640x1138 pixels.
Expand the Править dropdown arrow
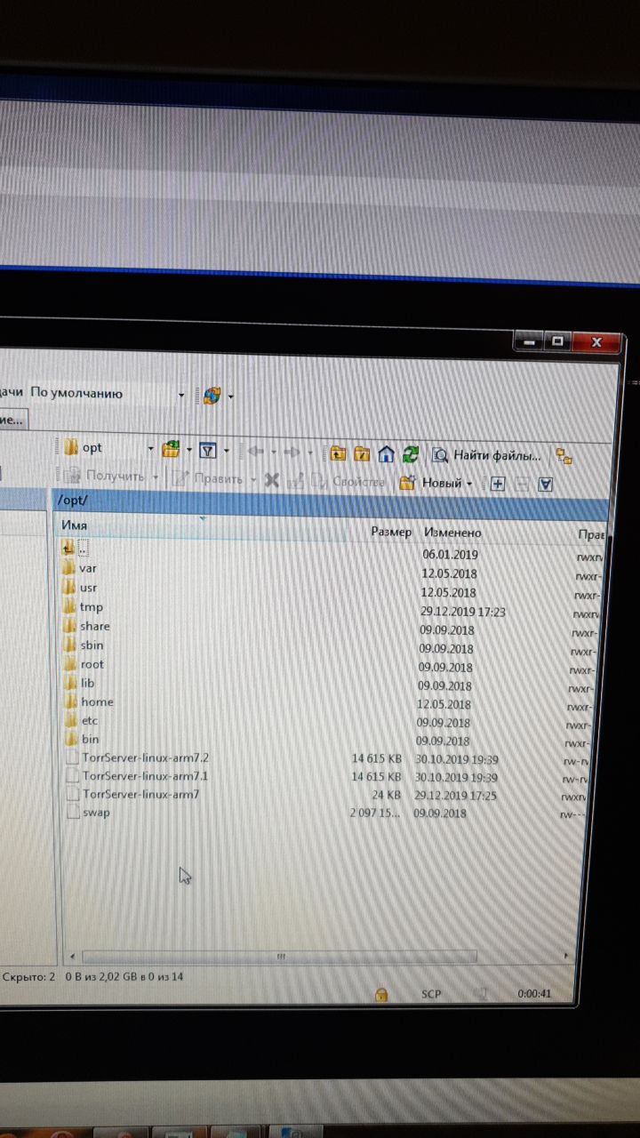(x=253, y=479)
